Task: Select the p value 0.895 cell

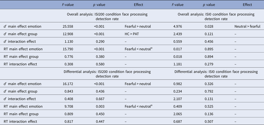Action: [x=209, y=49]
